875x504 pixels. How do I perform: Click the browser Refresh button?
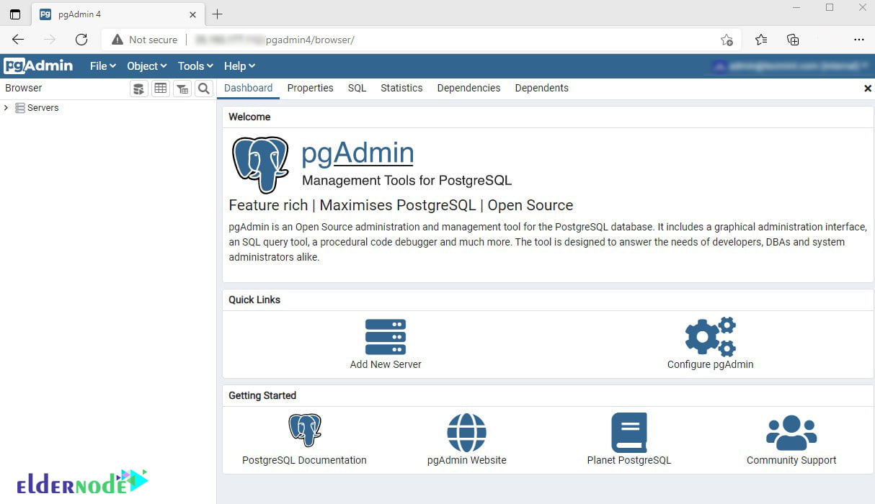(81, 40)
